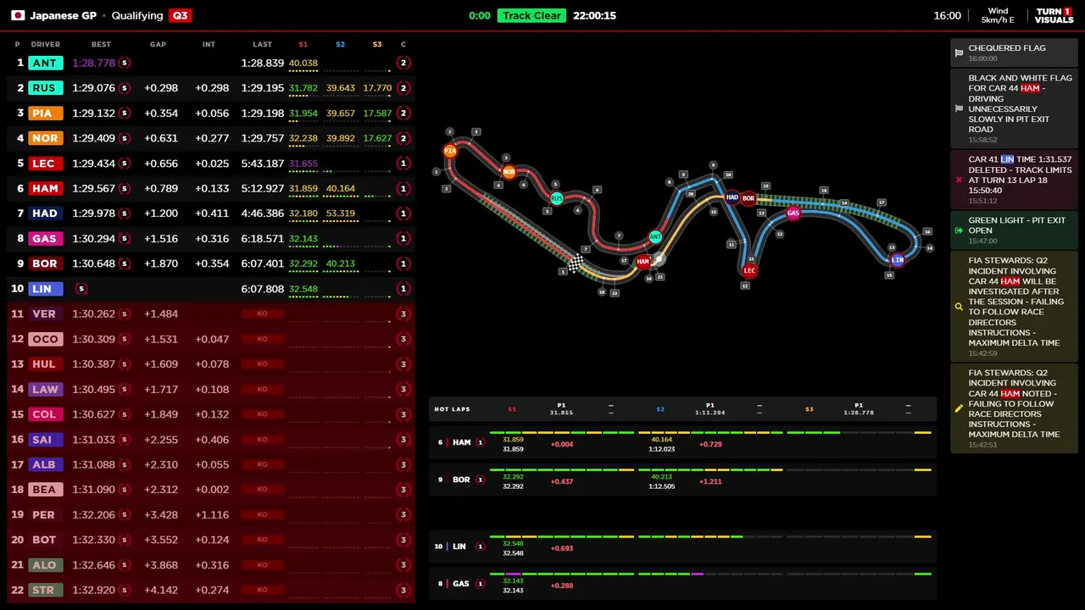Click the 0:00 session remaining timer
This screenshot has height=610, width=1085.
pos(480,15)
